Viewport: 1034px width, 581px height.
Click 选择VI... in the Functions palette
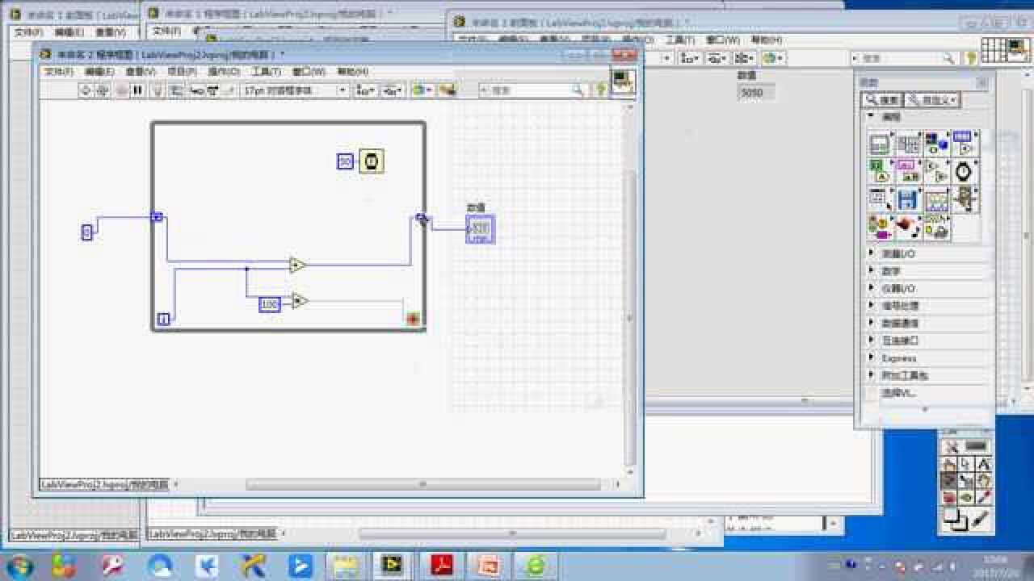(x=898, y=393)
